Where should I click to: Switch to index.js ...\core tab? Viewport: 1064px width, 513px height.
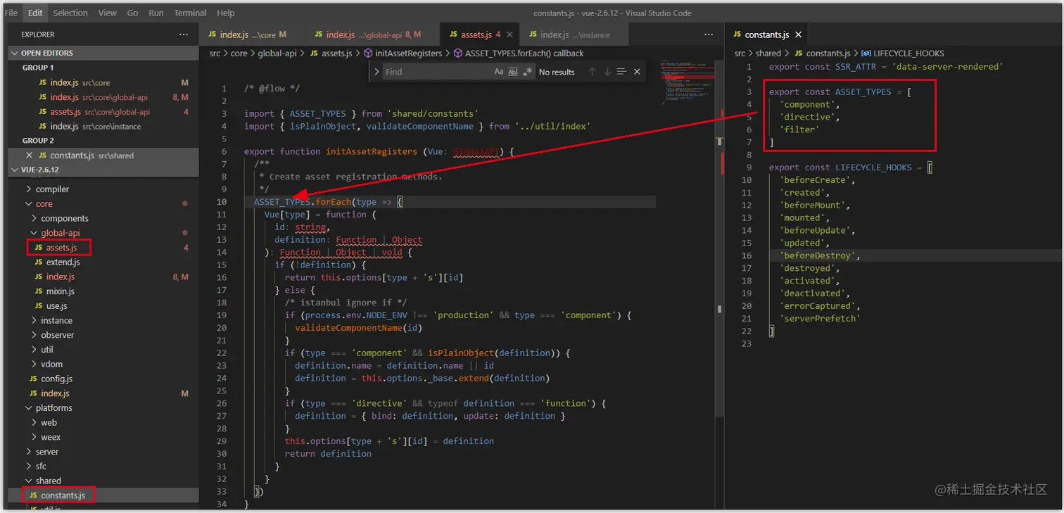[252, 34]
